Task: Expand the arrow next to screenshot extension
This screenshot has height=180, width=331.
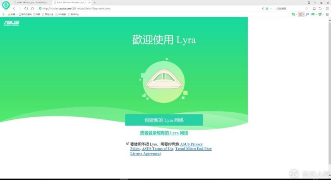Action: point(316,14)
